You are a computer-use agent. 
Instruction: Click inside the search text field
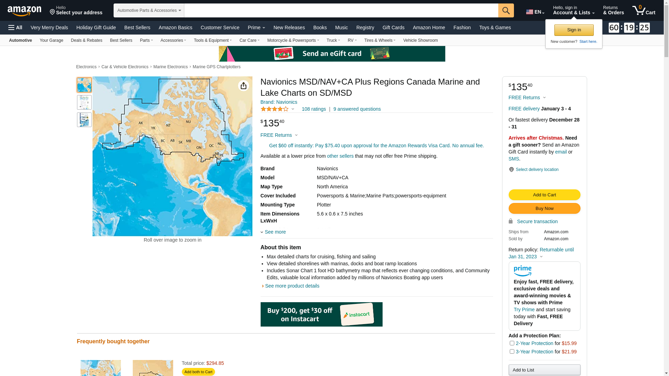tap(341, 10)
